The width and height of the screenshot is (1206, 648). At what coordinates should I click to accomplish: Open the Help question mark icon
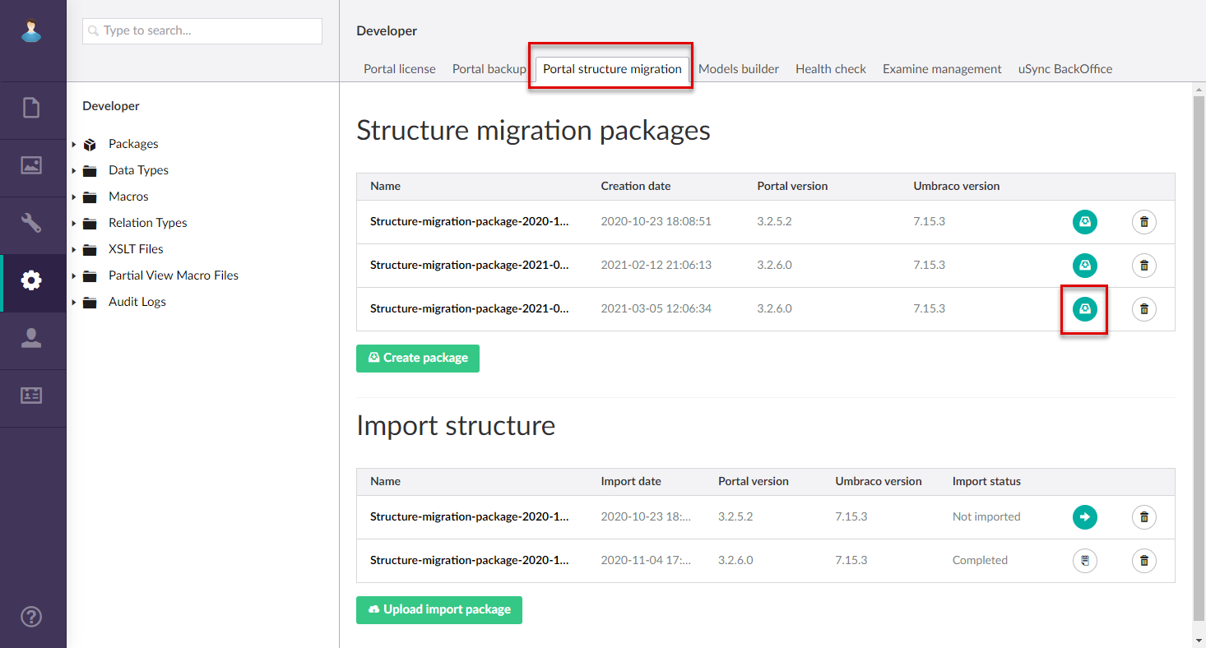point(31,617)
